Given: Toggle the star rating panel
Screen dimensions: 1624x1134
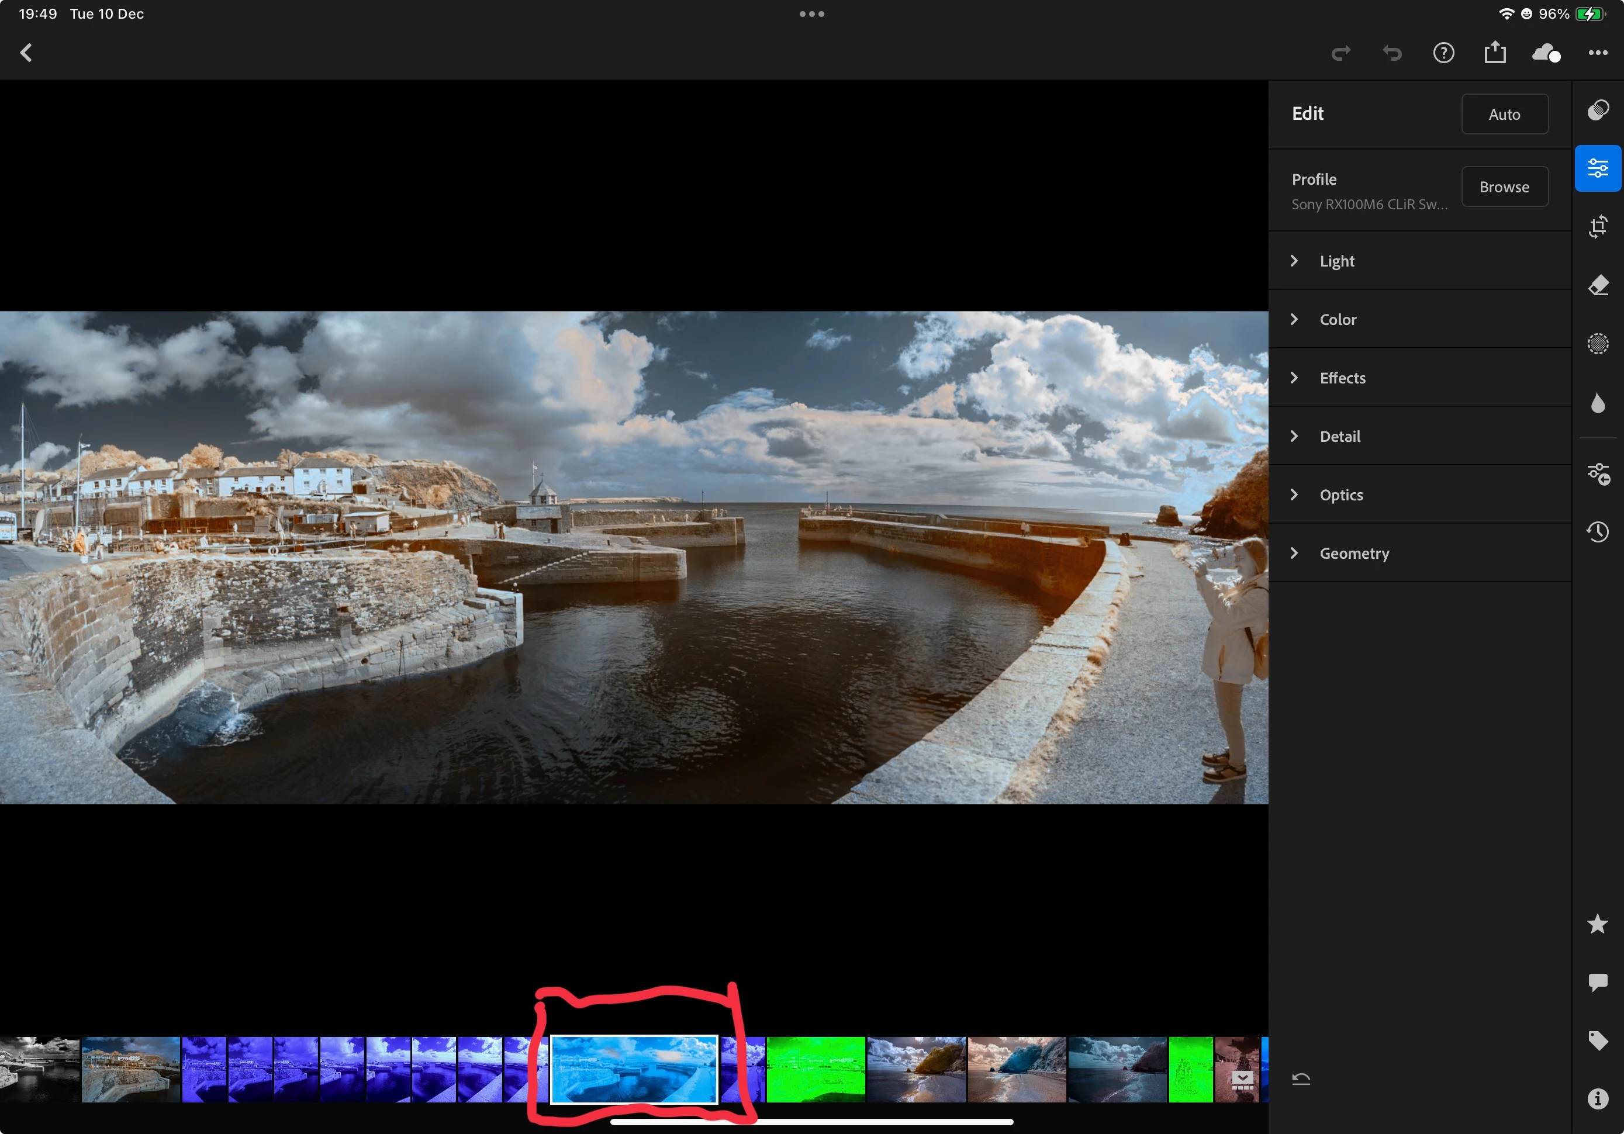Looking at the screenshot, I should point(1597,923).
